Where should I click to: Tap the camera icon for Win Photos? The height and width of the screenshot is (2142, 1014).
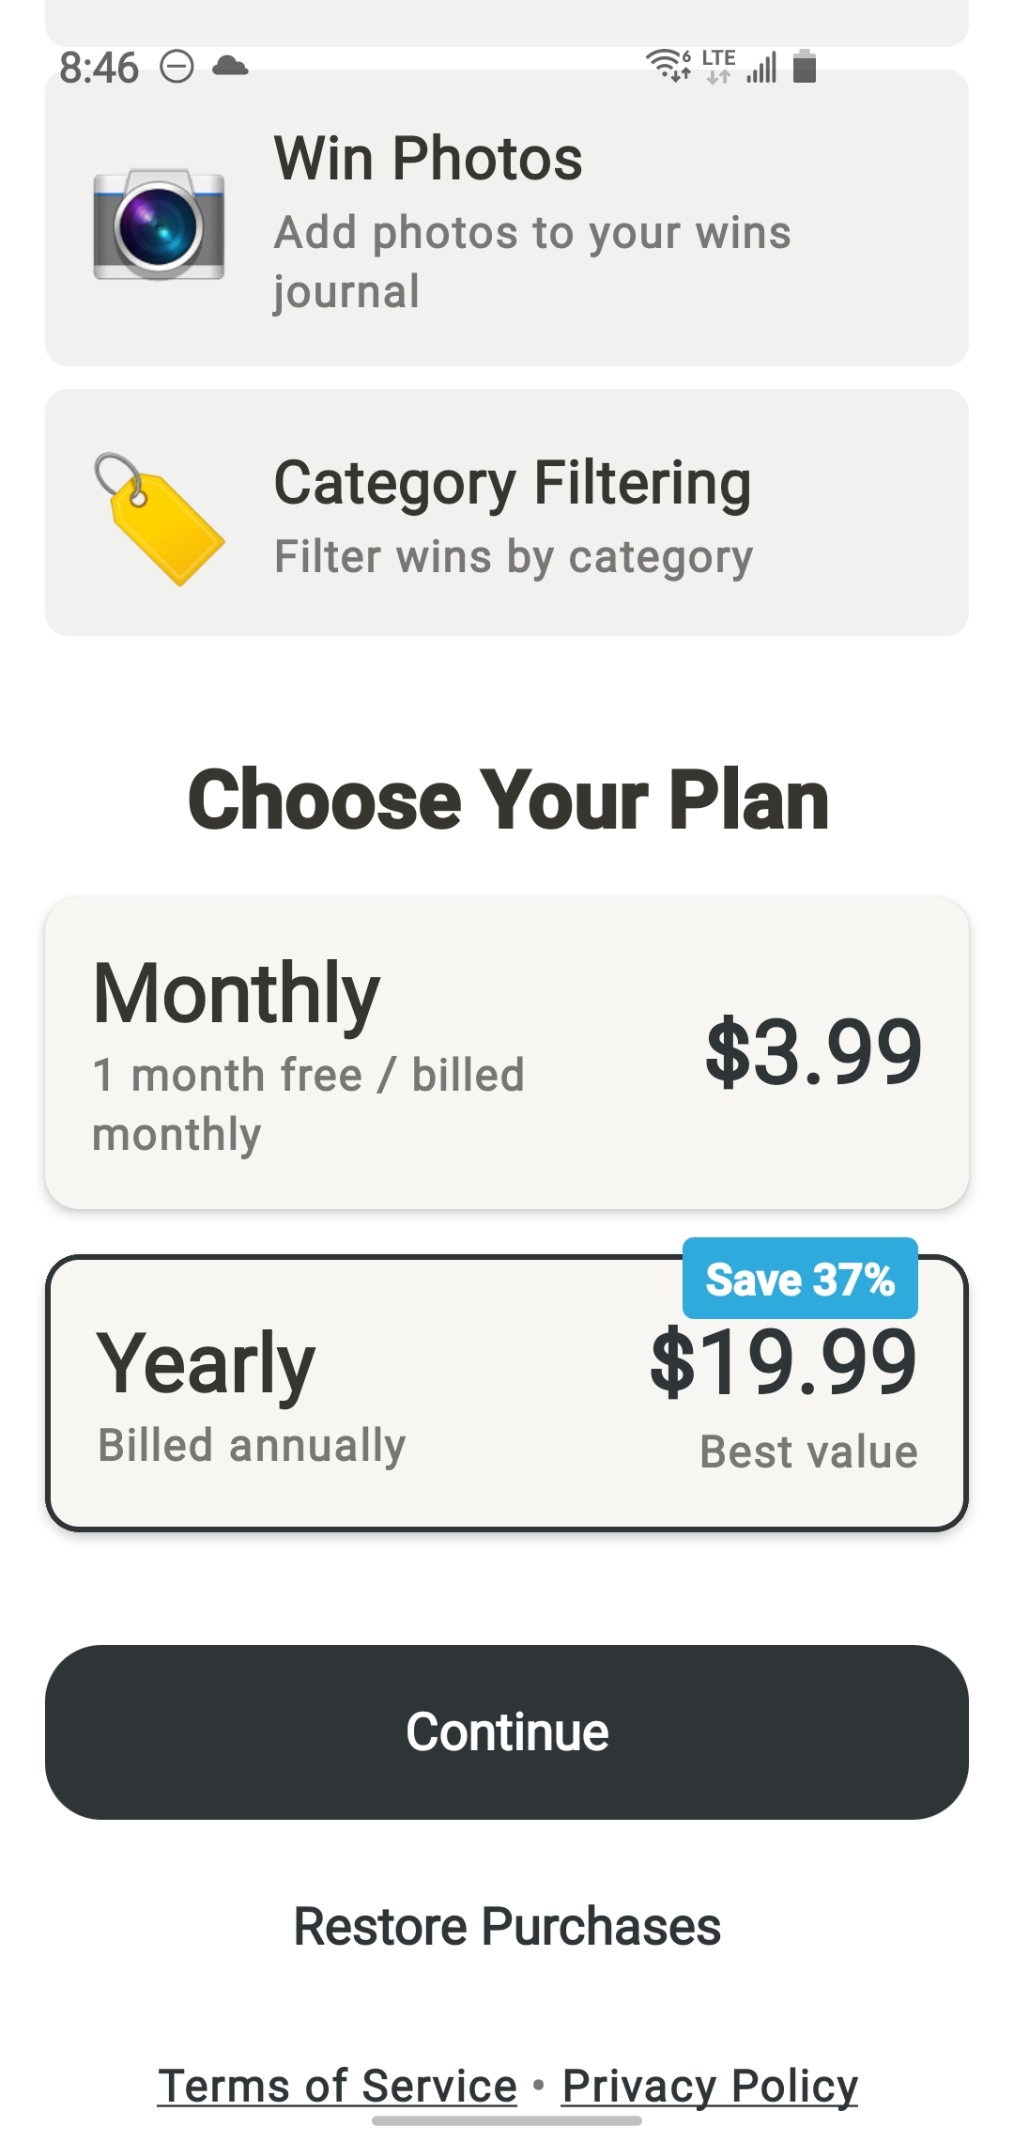(159, 224)
